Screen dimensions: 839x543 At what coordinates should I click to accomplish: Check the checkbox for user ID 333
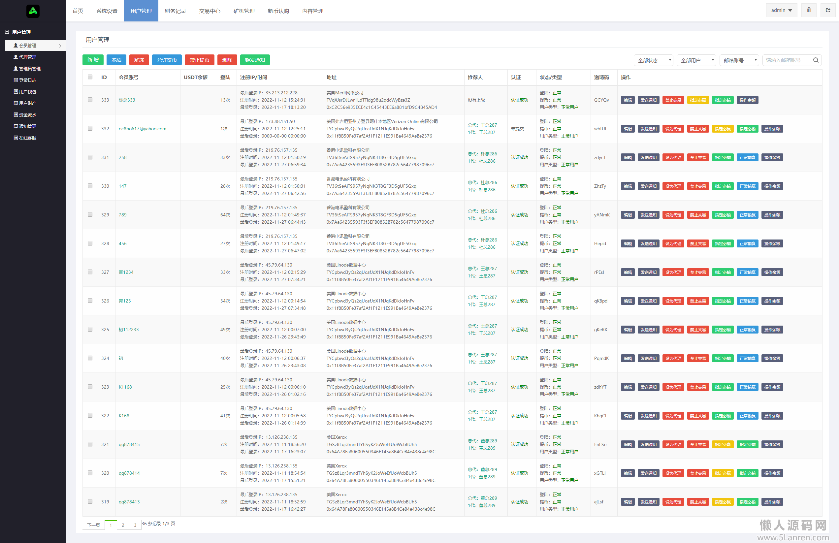click(x=90, y=100)
